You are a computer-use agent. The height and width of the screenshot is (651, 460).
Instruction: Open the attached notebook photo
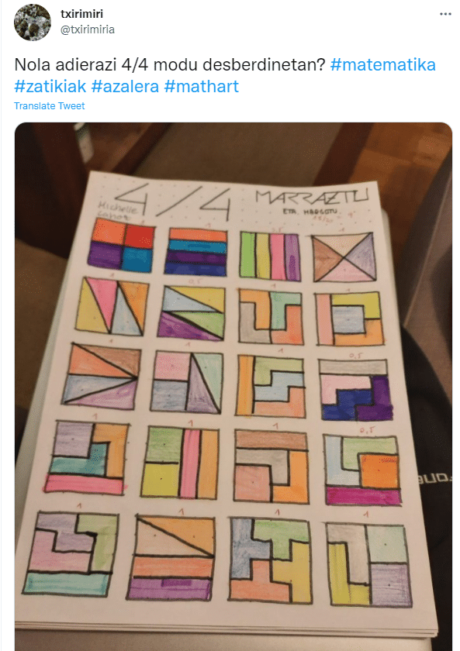point(233,386)
